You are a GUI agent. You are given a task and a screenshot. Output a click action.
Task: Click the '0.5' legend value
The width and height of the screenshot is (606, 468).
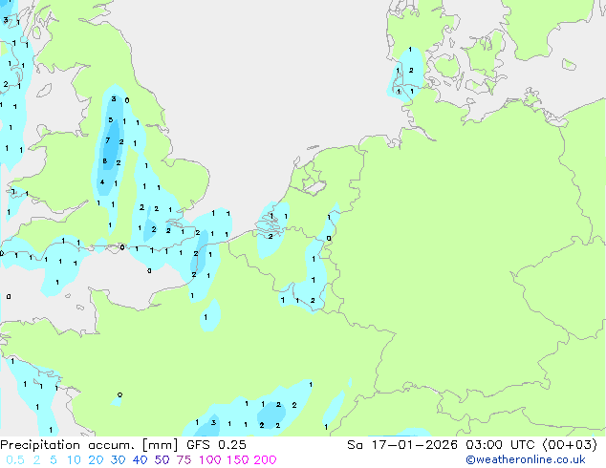15,460
